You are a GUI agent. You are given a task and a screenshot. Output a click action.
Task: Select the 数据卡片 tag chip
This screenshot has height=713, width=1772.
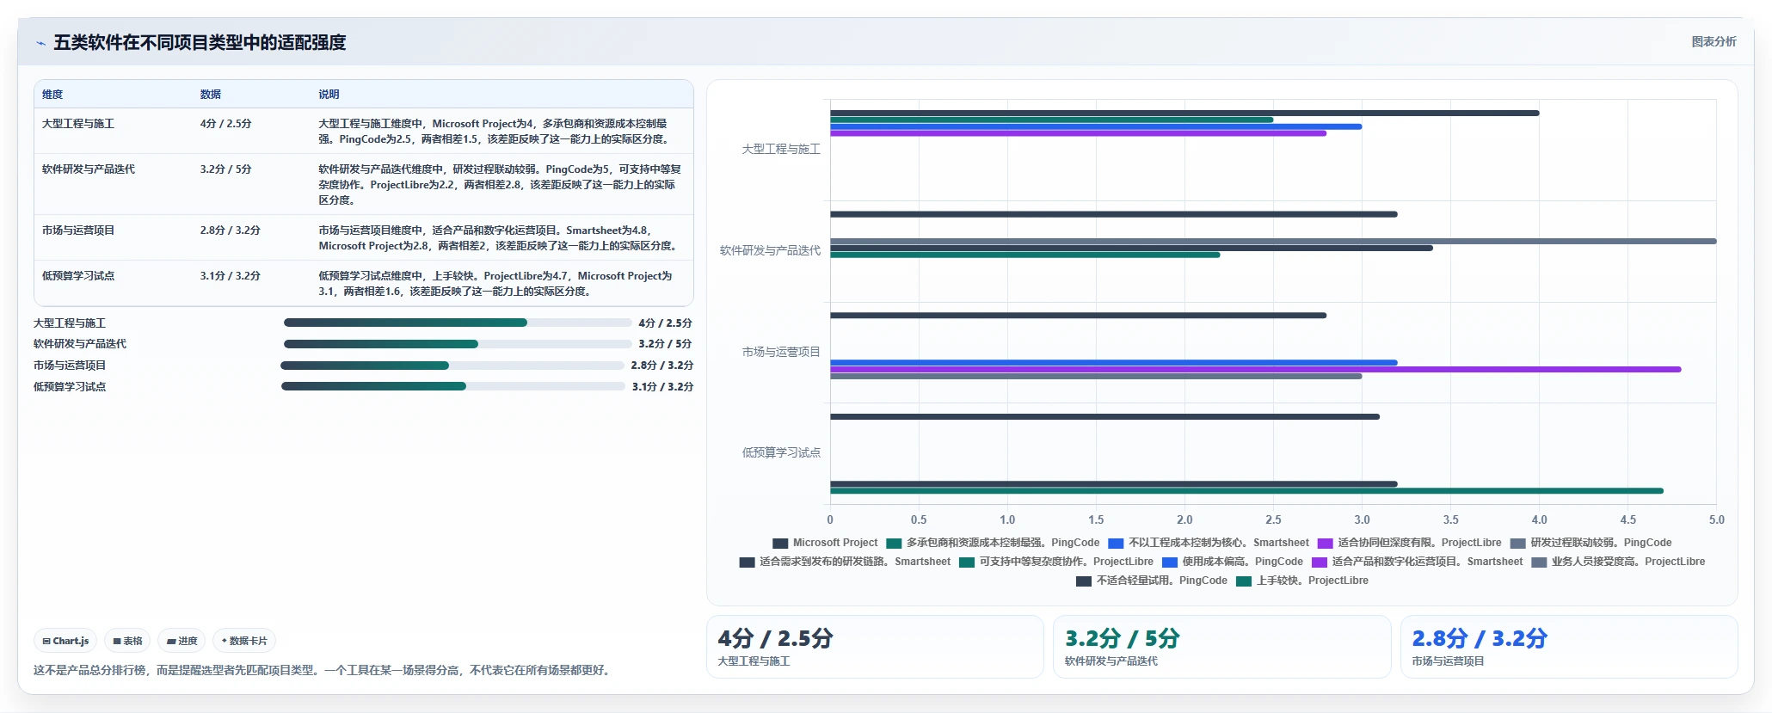coord(244,641)
